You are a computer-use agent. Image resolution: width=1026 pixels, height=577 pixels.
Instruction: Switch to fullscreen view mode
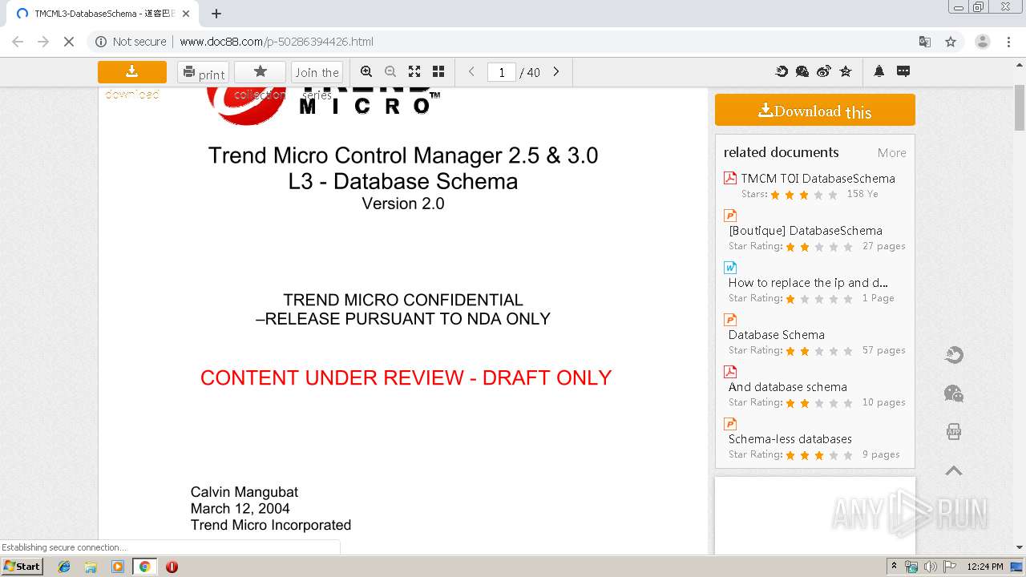click(414, 71)
